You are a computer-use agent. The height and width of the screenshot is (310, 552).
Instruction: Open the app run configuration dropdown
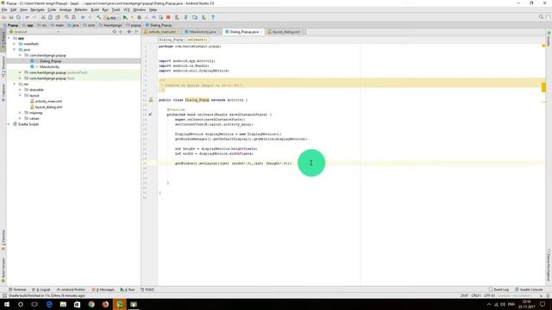tap(112, 17)
